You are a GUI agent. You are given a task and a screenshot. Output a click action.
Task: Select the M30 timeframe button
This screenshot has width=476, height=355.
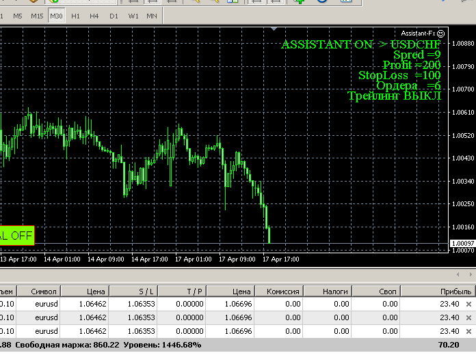click(57, 15)
